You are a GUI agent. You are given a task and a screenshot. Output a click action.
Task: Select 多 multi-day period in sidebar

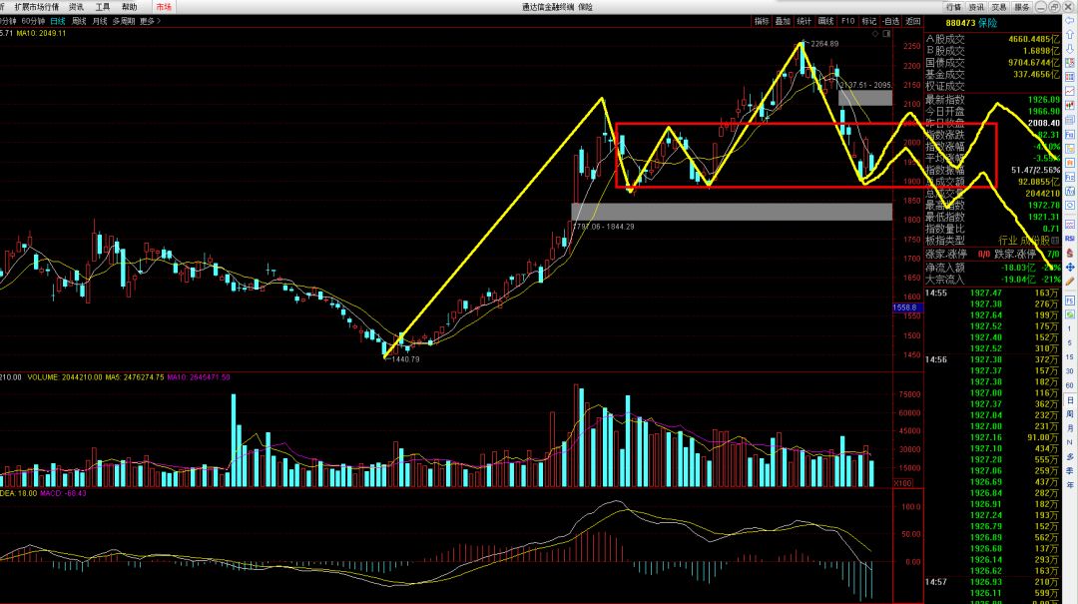click(1070, 457)
